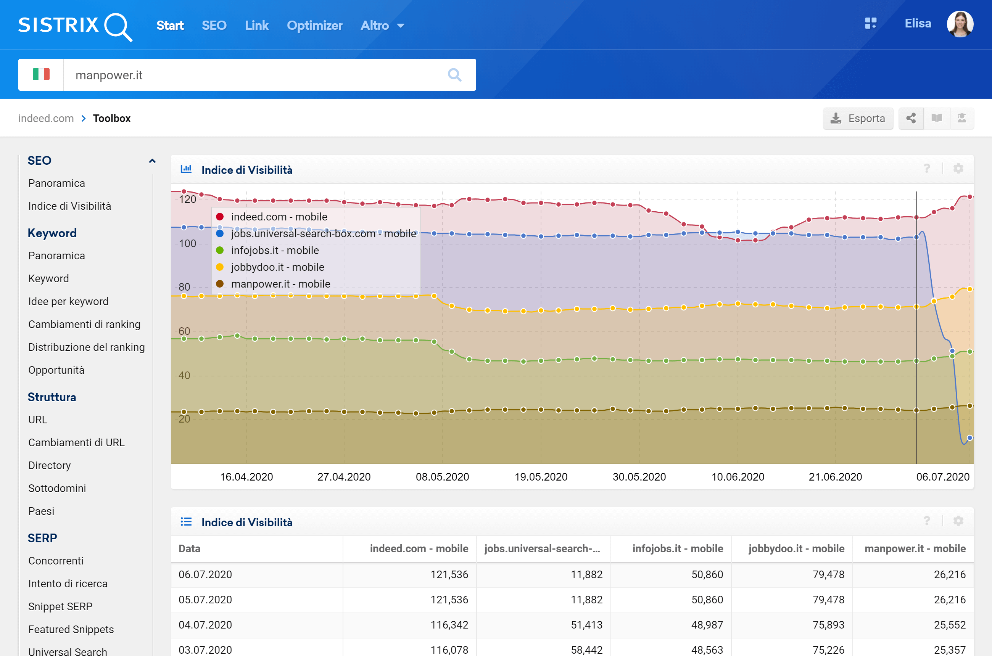The width and height of the screenshot is (992, 656).
Task: Click jobbydoo.it - mobile column header
Action: [x=796, y=548]
